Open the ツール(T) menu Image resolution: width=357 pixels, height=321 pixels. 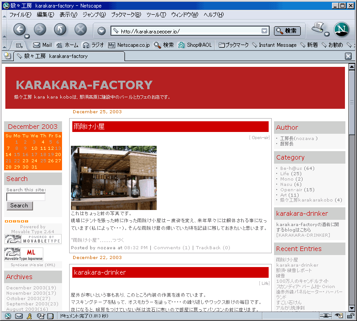(x=156, y=15)
